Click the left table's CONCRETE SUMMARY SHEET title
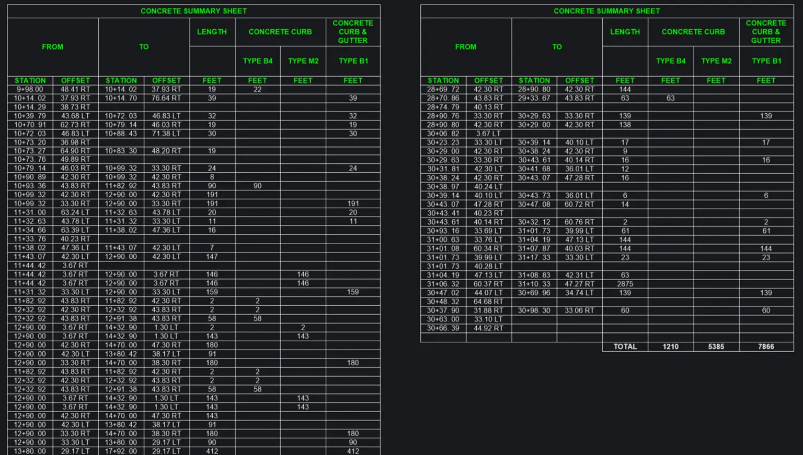 click(193, 11)
